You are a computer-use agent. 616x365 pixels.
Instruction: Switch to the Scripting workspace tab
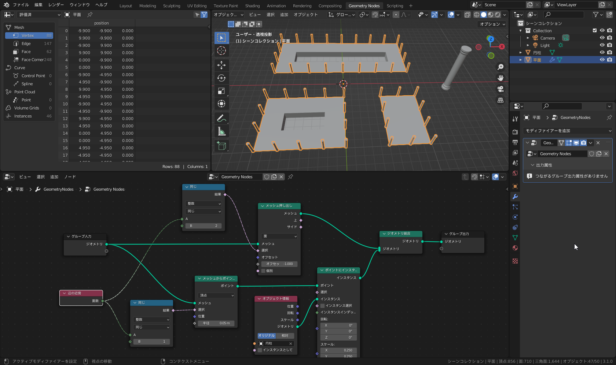click(395, 6)
